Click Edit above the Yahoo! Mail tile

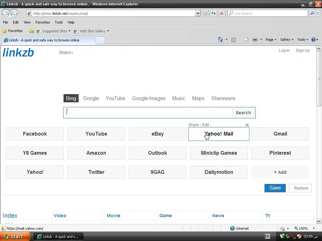point(205,125)
